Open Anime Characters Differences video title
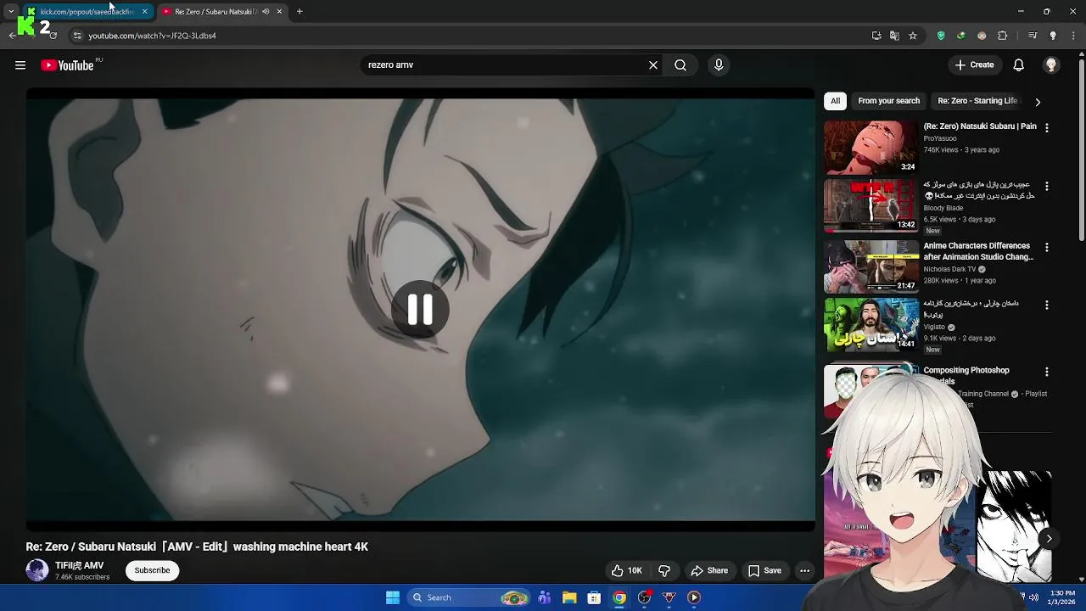Image resolution: width=1086 pixels, height=611 pixels. [978, 251]
